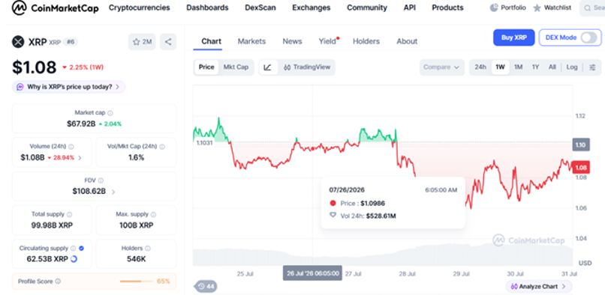Open the history 44 events badge
This screenshot has width=605, height=295.
coord(206,287)
